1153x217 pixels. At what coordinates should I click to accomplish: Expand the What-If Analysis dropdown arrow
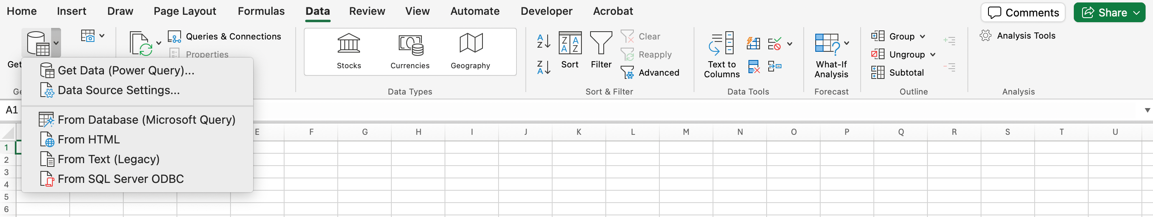tap(846, 43)
